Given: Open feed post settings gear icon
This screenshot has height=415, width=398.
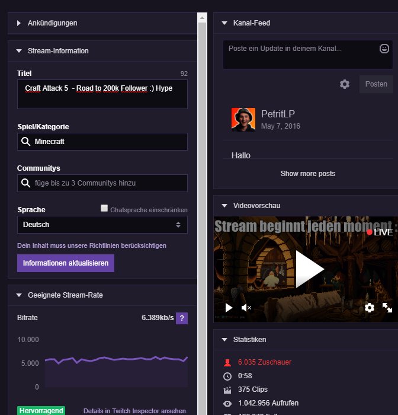Looking at the screenshot, I should click(345, 84).
